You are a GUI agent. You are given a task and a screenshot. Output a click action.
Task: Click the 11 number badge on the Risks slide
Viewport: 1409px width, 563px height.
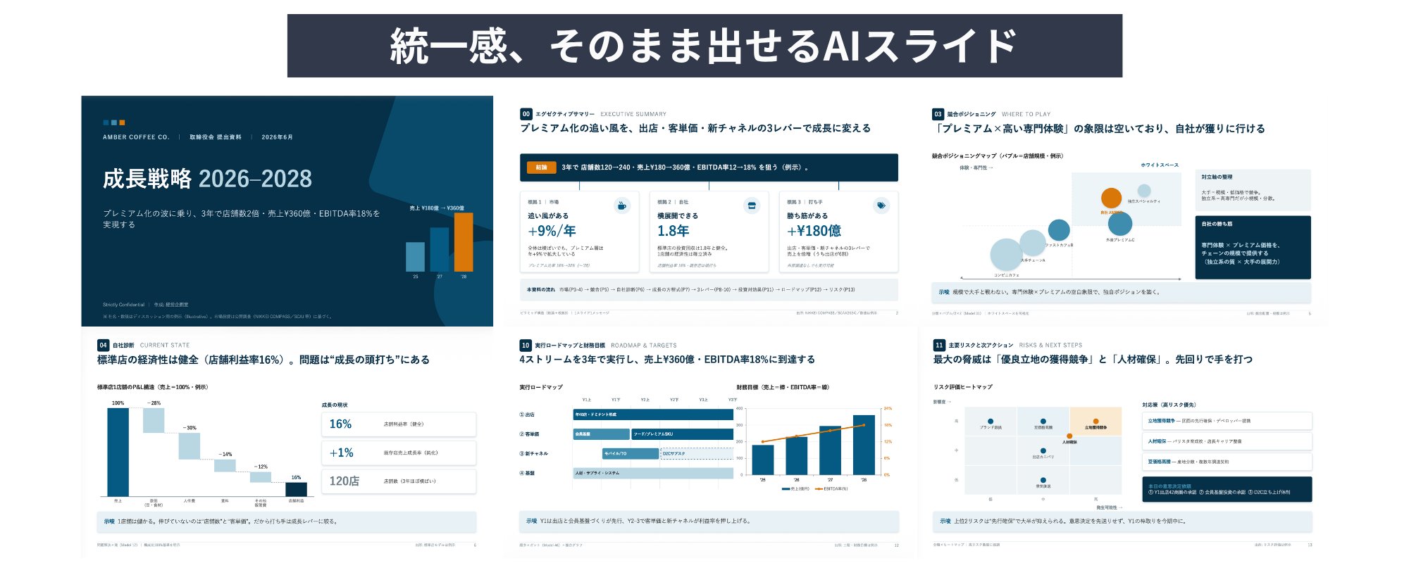point(939,346)
